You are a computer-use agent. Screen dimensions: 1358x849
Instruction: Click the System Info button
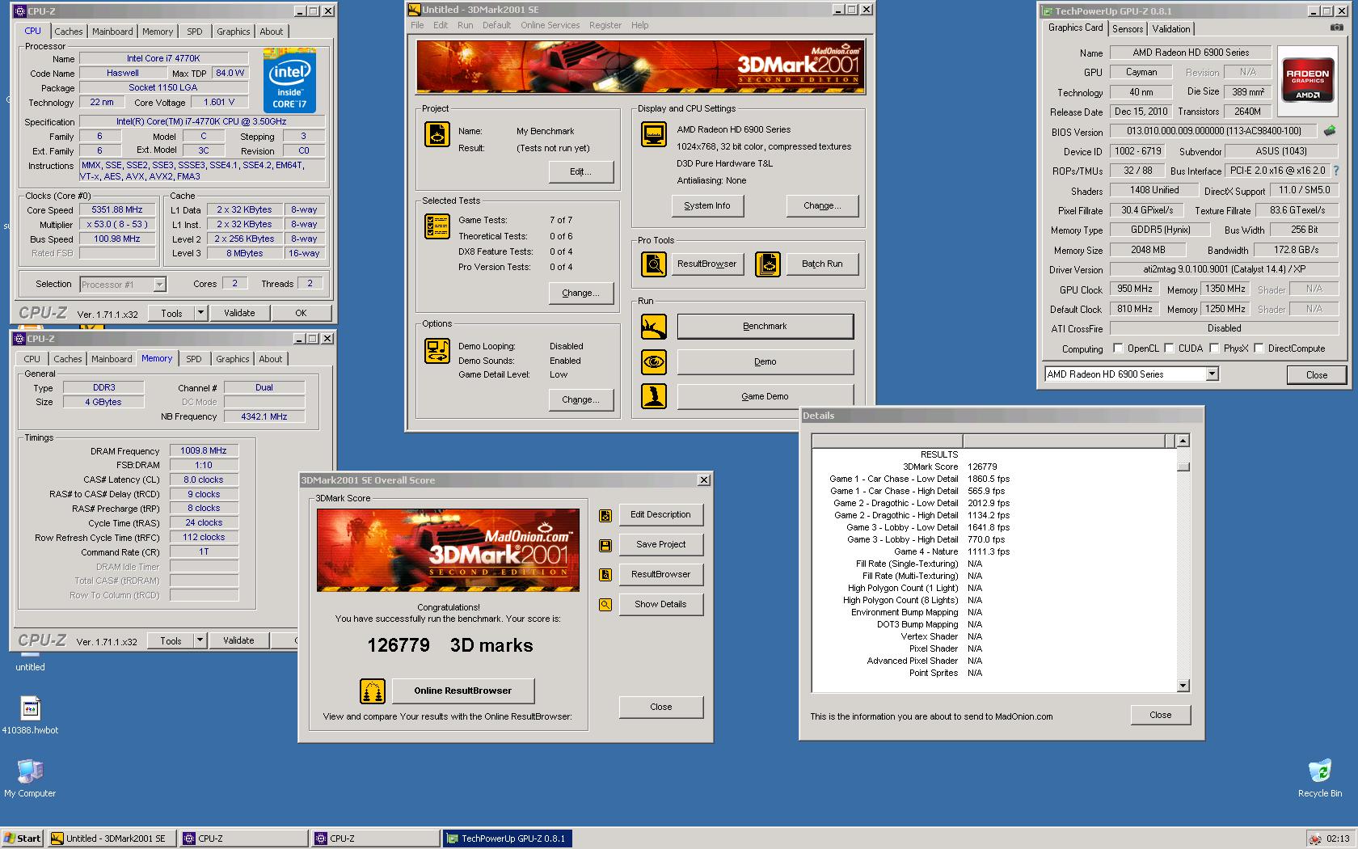[x=707, y=205]
